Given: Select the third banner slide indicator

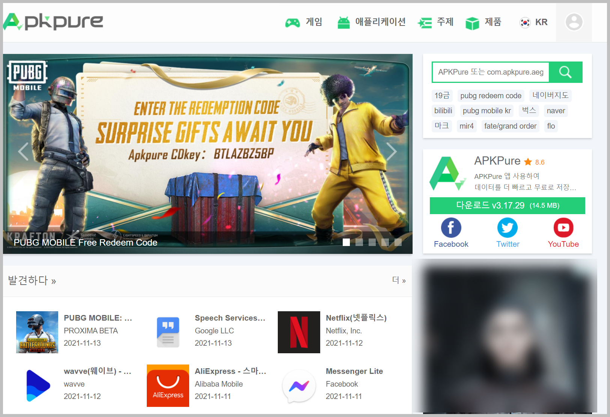Looking at the screenshot, I should pyautogui.click(x=372, y=242).
